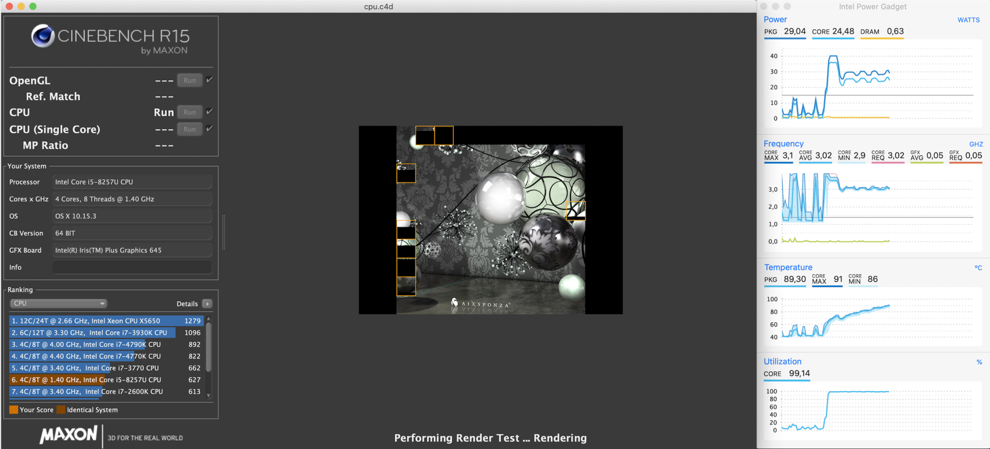Image resolution: width=990 pixels, height=449 pixels.
Task: Toggle the CPU (Single Core) checkmark
Action: coord(209,128)
